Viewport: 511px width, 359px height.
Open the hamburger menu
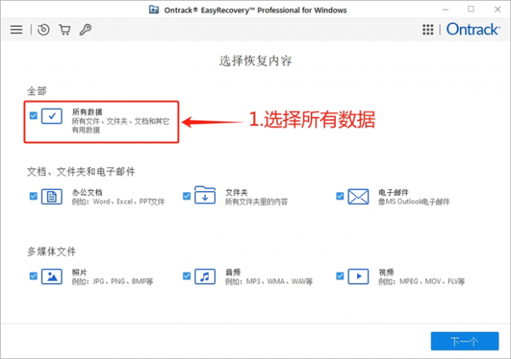(17, 29)
